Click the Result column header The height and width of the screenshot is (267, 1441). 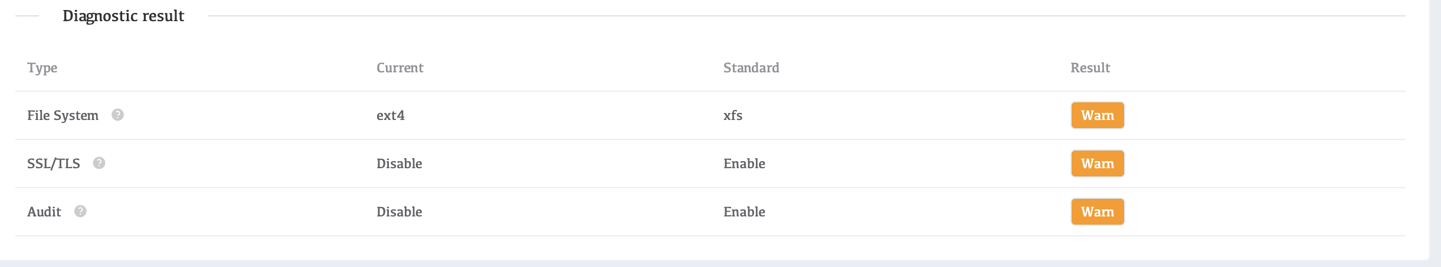(1090, 68)
